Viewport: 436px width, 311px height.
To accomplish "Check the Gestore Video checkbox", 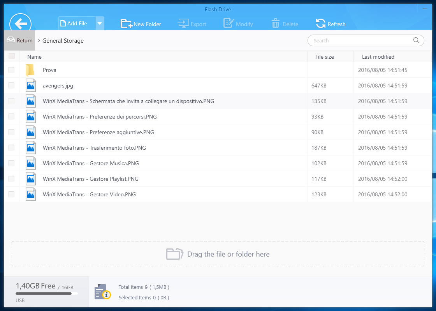I will [11, 194].
